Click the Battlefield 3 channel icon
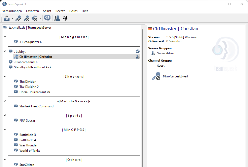The image size is (248, 167). coord(16,134)
